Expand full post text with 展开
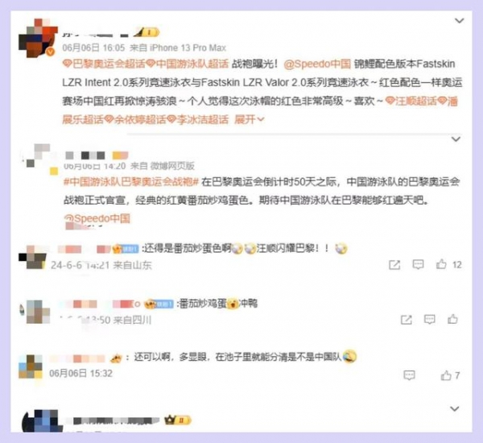Screen dimensions: 483x443 click(x=250, y=119)
